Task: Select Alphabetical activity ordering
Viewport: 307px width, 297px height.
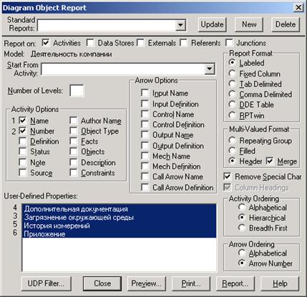Action: click(x=242, y=208)
